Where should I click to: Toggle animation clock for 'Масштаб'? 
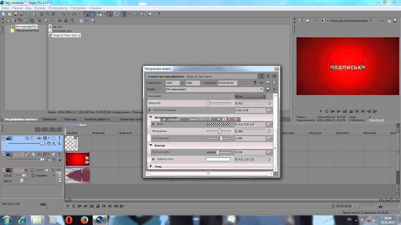269,103
